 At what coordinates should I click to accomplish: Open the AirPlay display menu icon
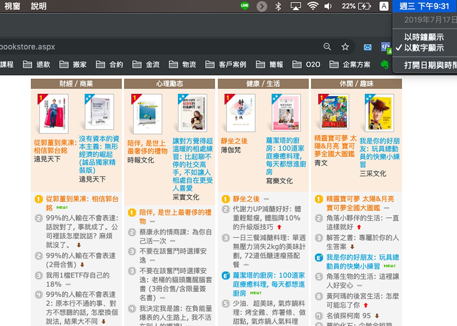296,6
